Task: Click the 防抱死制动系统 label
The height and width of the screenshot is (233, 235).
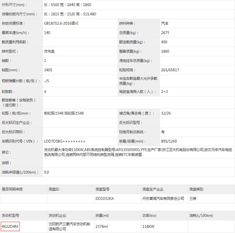Action: [132, 132]
